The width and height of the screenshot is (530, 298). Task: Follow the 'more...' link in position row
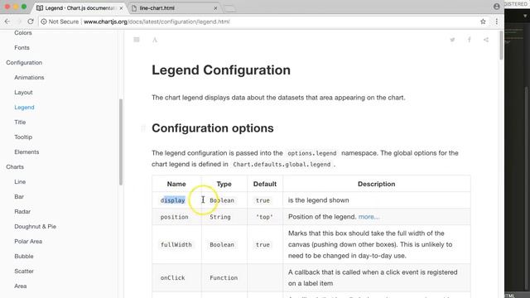369,217
